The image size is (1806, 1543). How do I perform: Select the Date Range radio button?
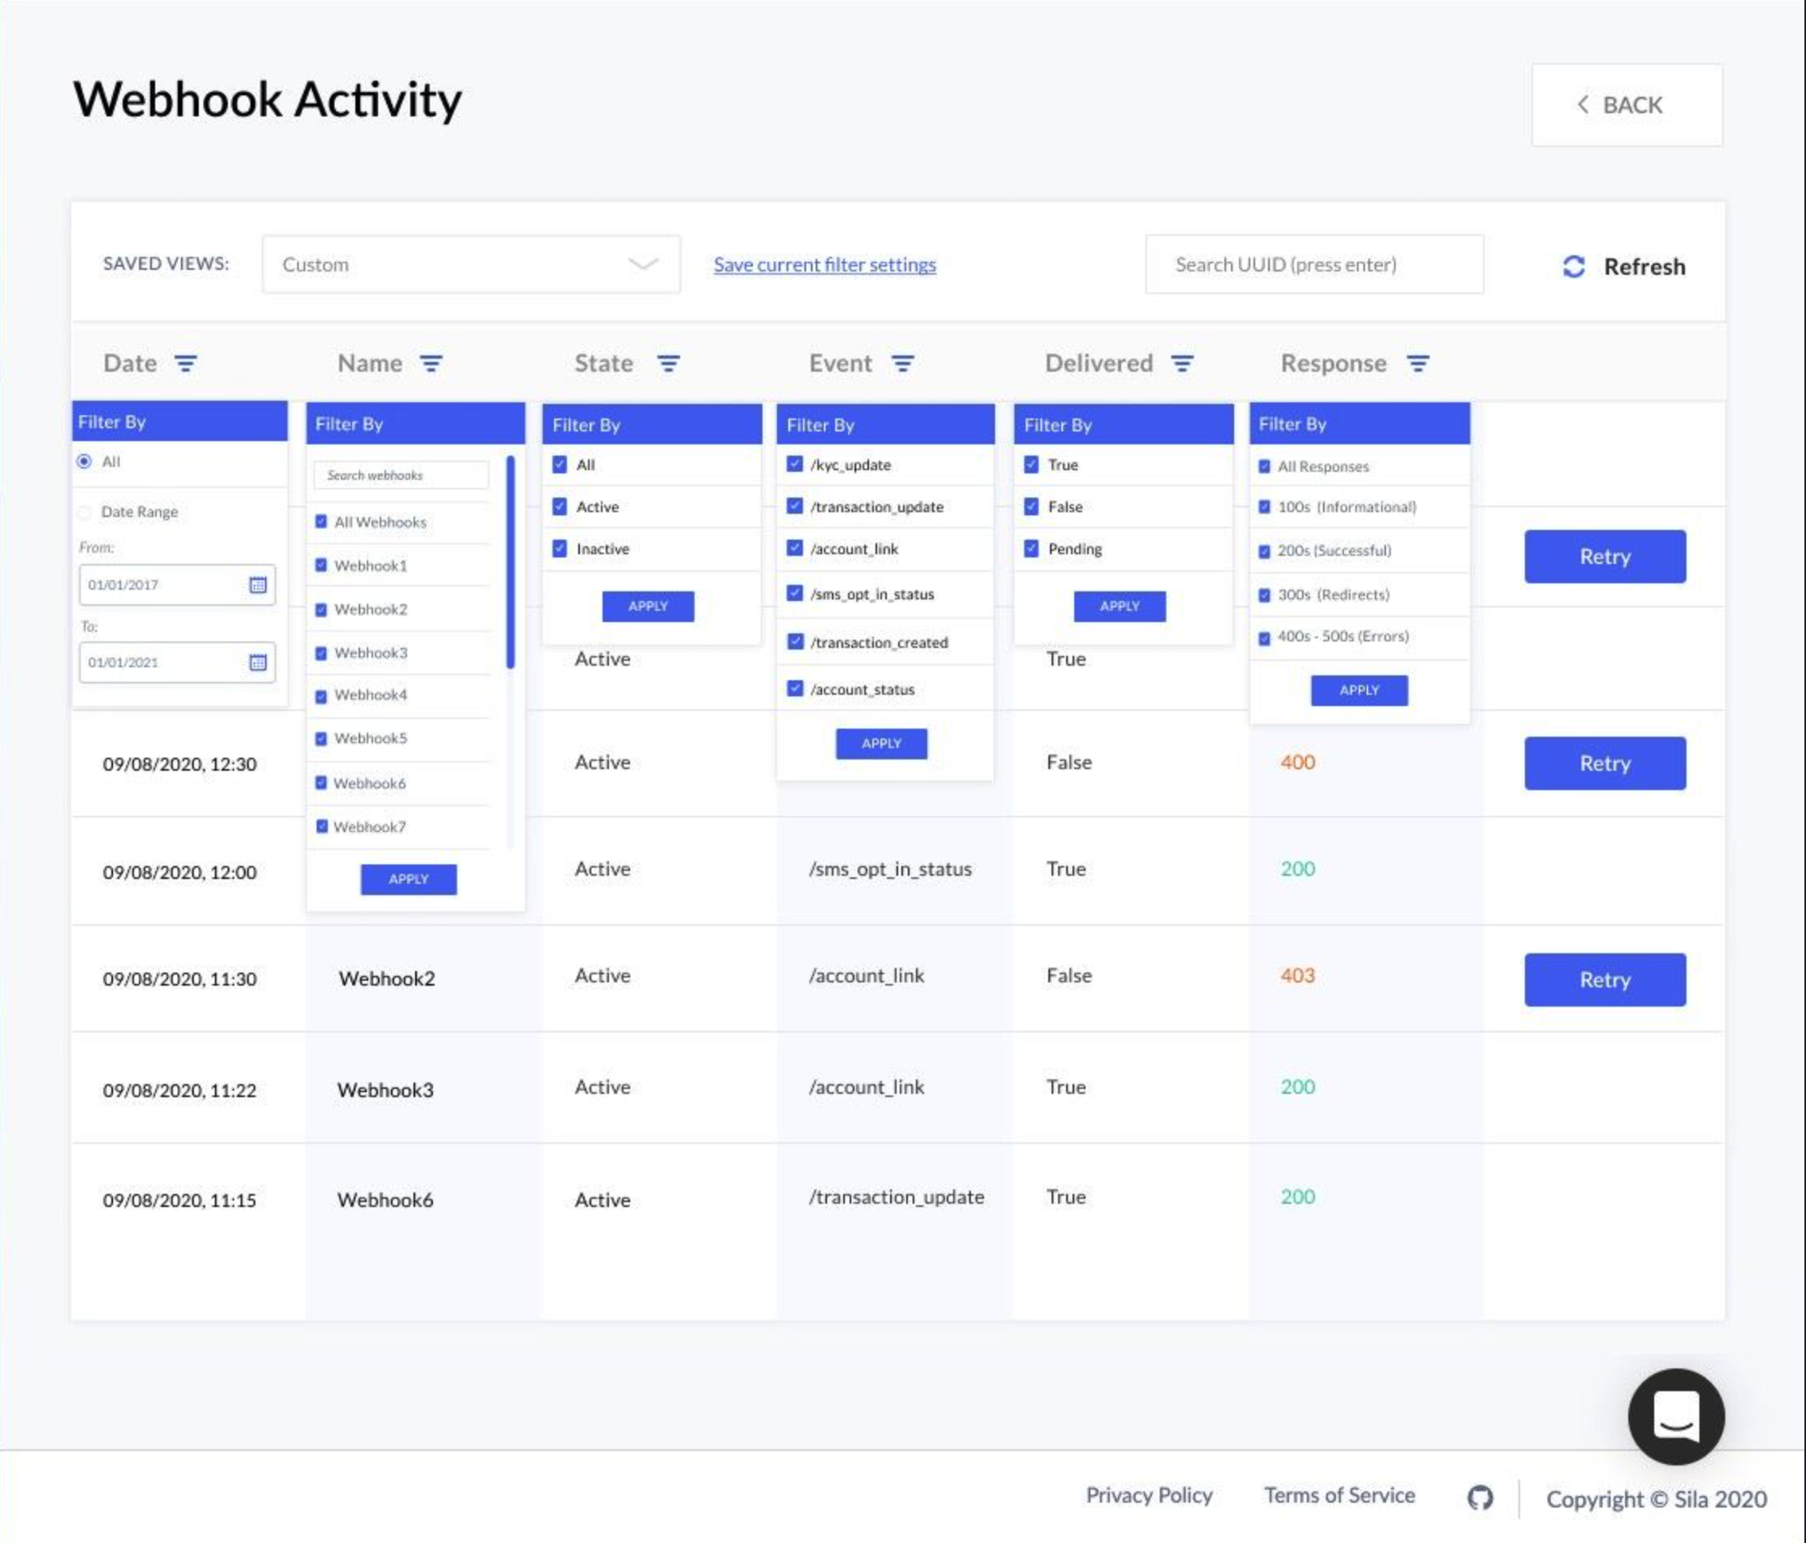tap(85, 511)
